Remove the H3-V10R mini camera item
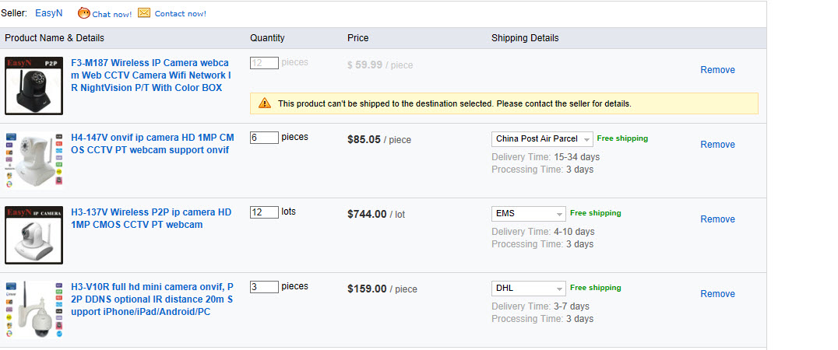Image resolution: width=838 pixels, height=350 pixels. pos(717,294)
